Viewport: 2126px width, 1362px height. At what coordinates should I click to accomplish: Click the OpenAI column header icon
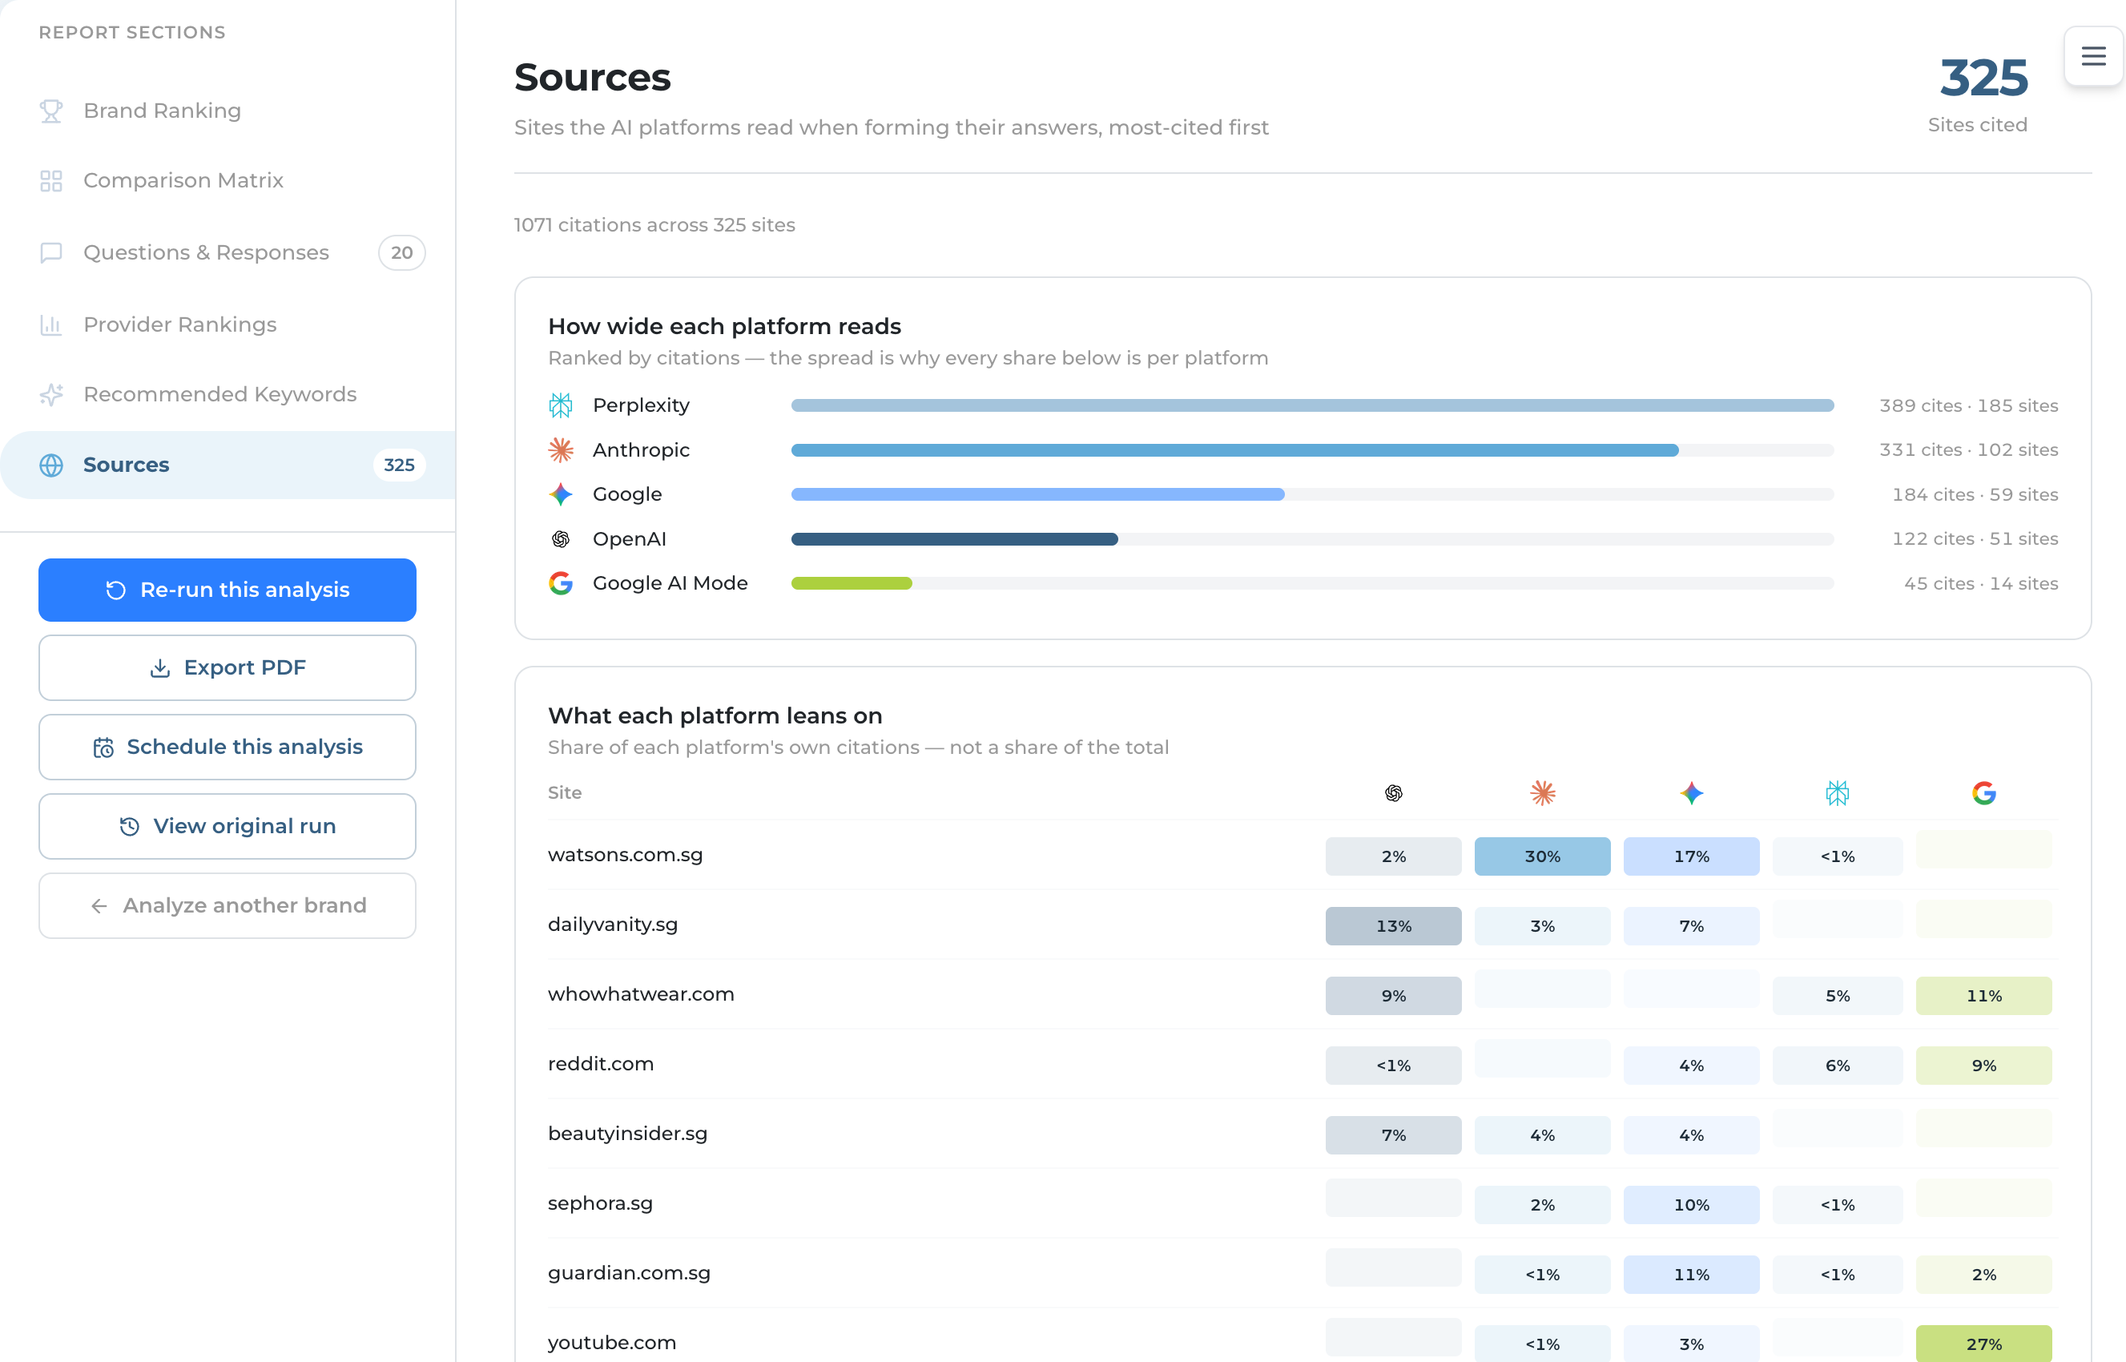tap(1394, 793)
